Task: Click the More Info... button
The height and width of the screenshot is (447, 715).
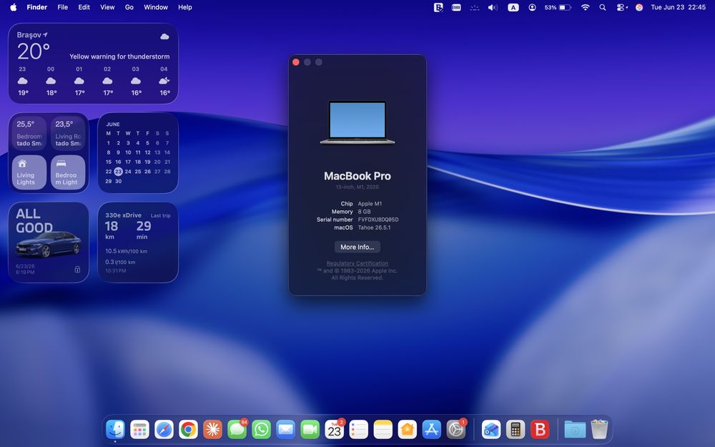Action: click(x=357, y=247)
